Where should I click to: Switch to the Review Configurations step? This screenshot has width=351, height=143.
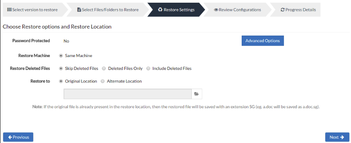pyautogui.click(x=237, y=10)
